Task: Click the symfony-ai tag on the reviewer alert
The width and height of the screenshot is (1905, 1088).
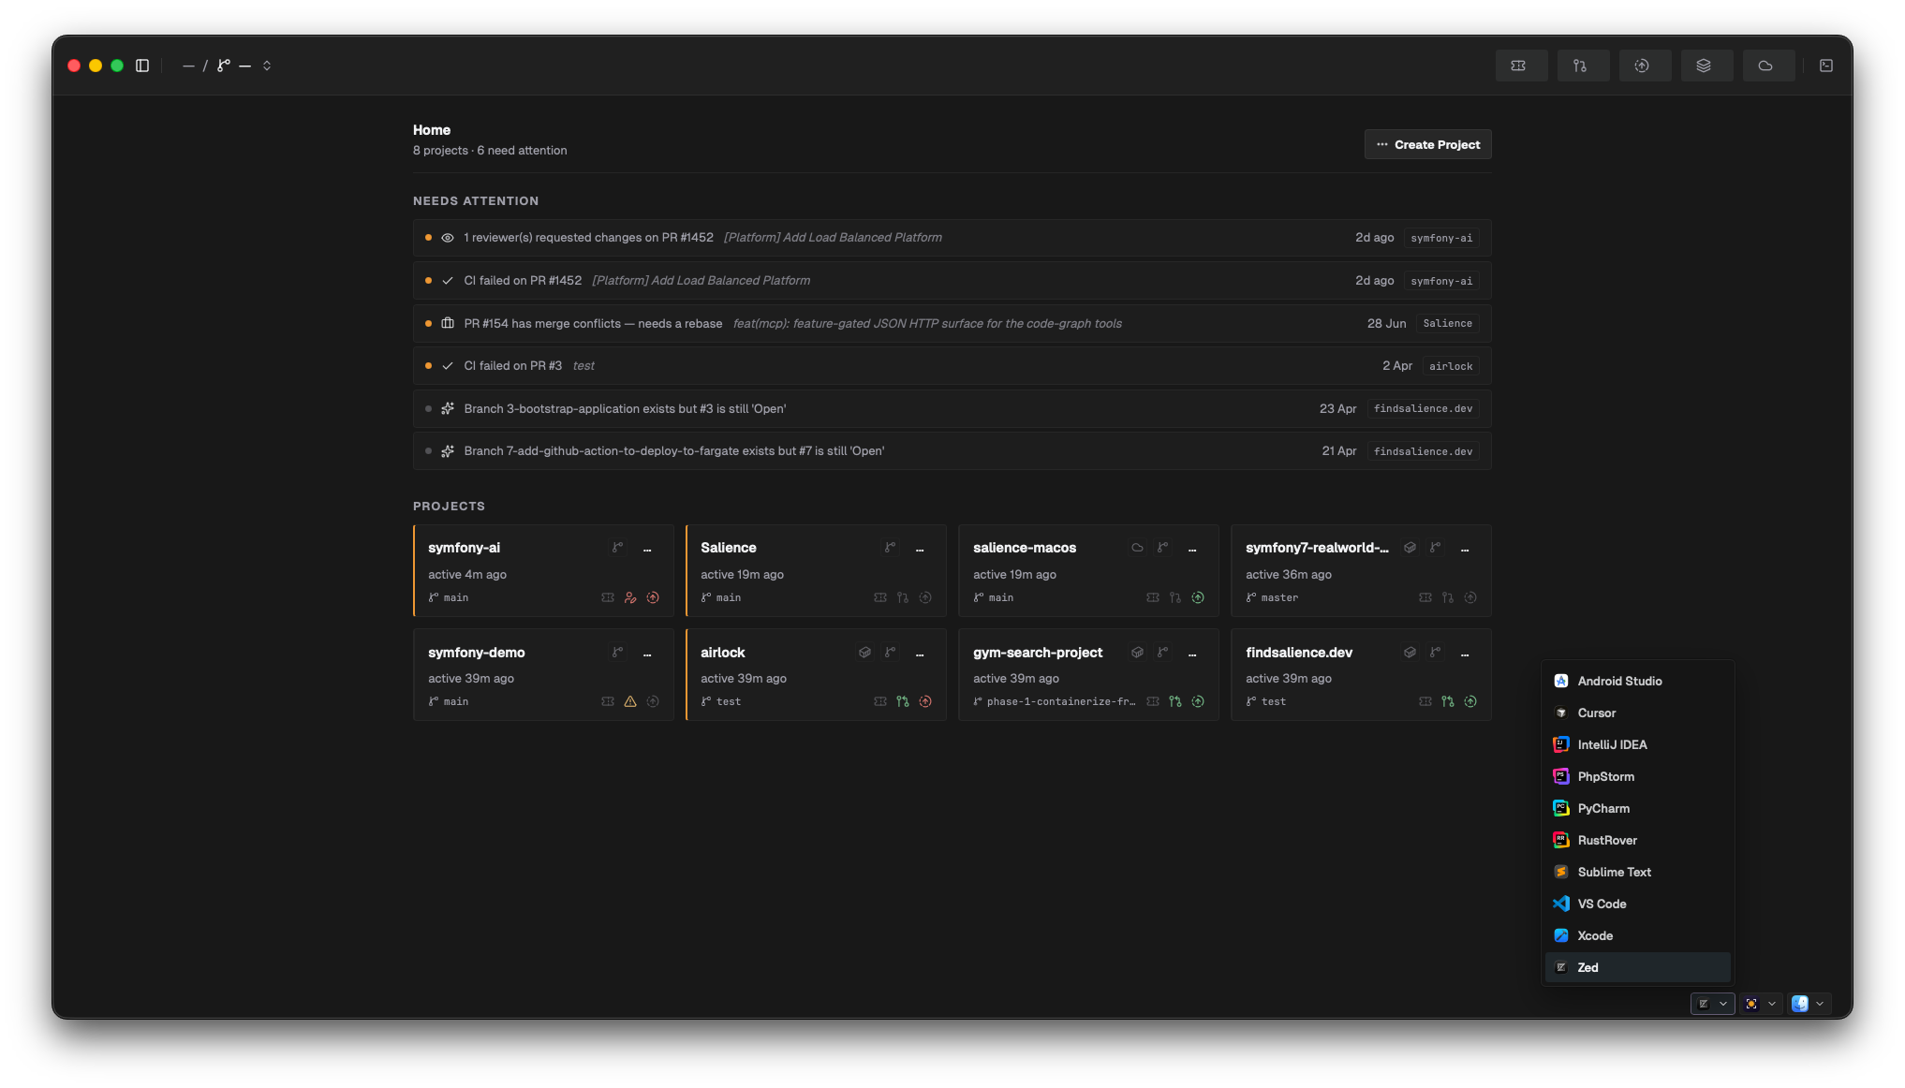Action: (x=1441, y=238)
